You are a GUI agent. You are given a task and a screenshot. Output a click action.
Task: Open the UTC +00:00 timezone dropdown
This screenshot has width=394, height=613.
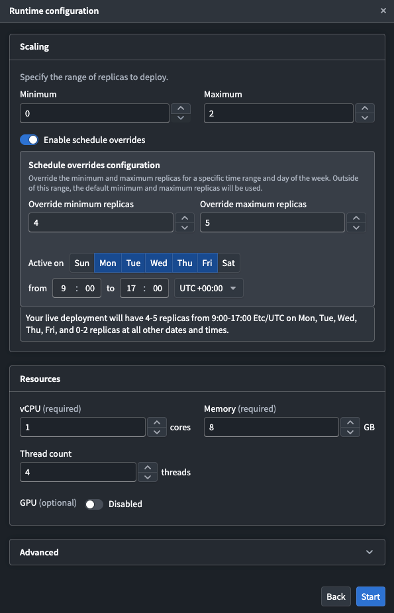pyautogui.click(x=209, y=288)
